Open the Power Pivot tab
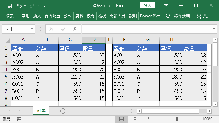 (150, 16)
